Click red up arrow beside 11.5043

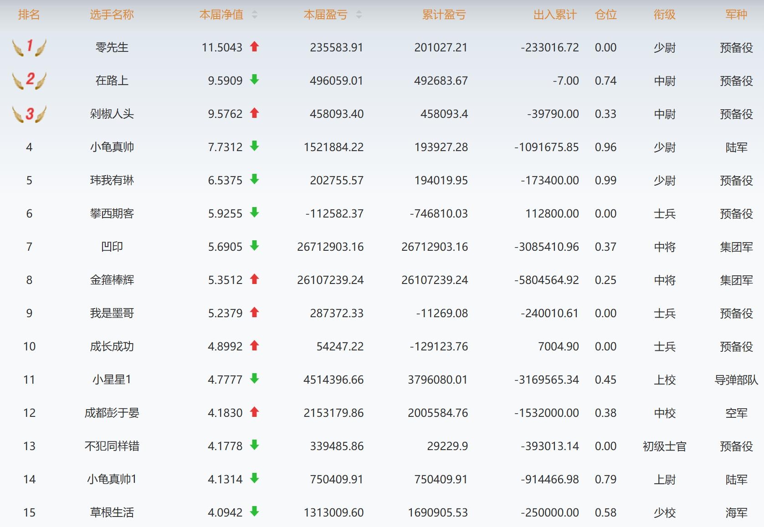pos(254,46)
